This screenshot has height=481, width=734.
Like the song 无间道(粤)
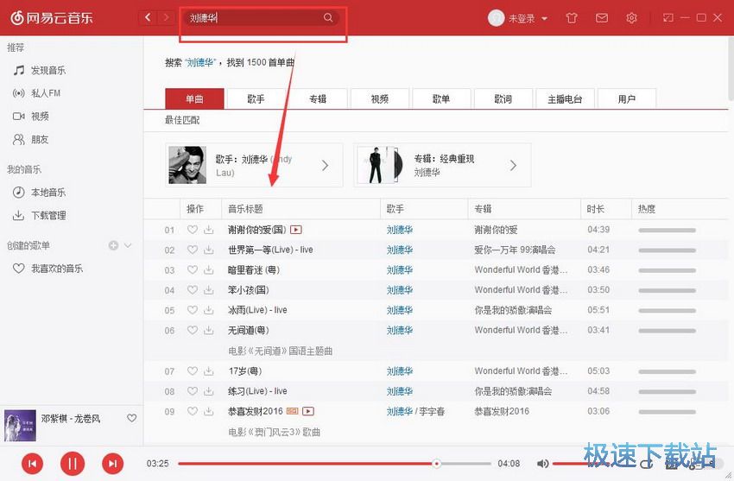(193, 331)
